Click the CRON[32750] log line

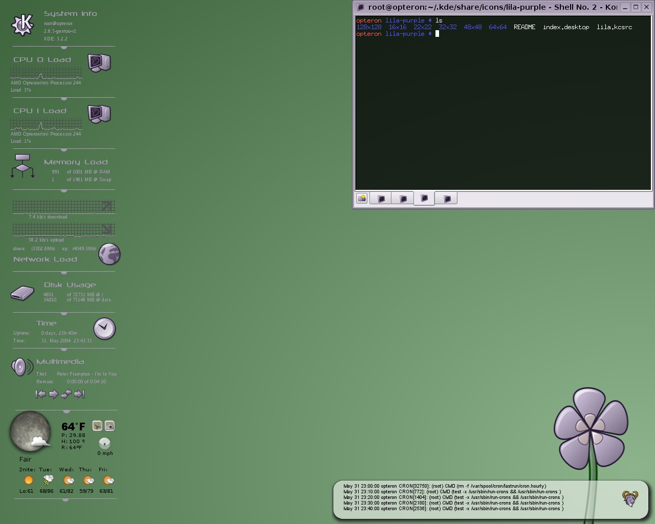[x=445, y=486]
